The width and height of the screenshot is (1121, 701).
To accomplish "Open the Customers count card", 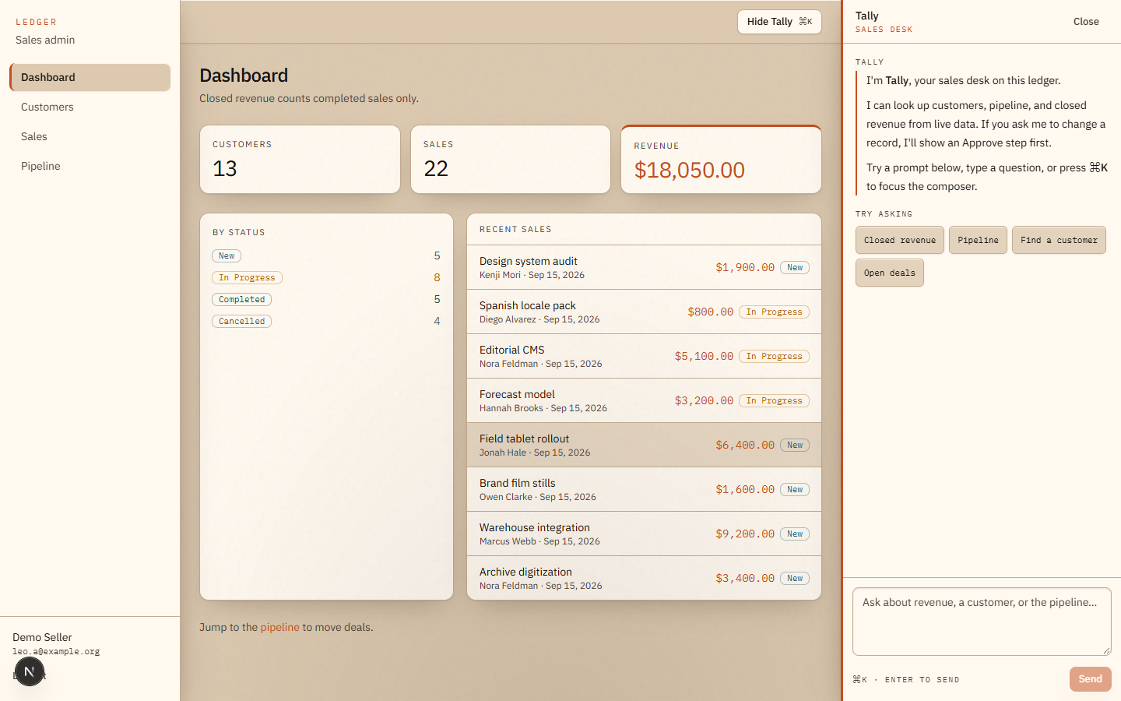I will [x=300, y=159].
